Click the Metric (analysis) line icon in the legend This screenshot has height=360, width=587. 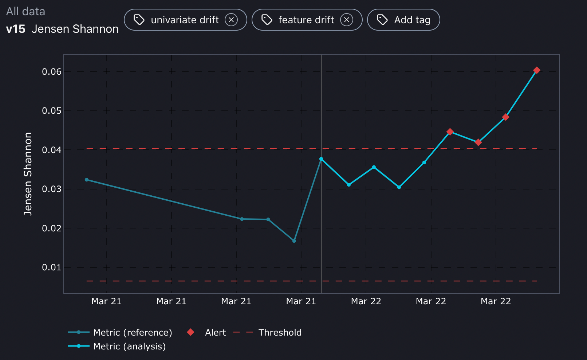pyautogui.click(x=78, y=346)
